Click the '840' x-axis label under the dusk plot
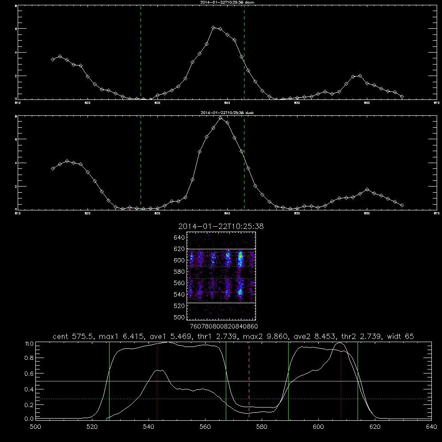This screenshot has height=442, width=442. point(227,213)
